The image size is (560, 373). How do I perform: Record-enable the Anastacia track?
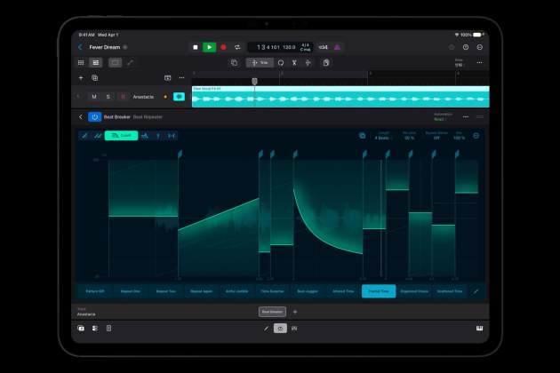(123, 97)
